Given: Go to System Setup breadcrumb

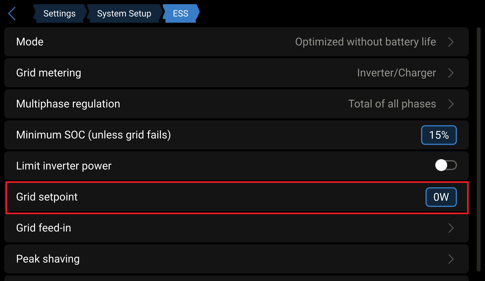Looking at the screenshot, I should tap(124, 14).
